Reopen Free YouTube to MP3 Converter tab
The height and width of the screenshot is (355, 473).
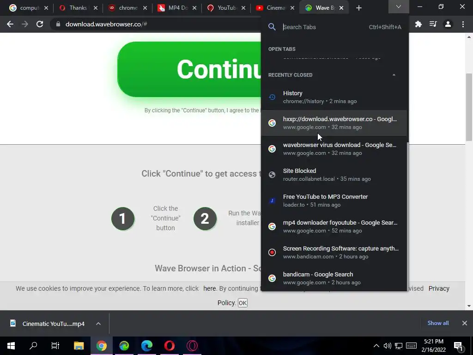tap(334, 201)
